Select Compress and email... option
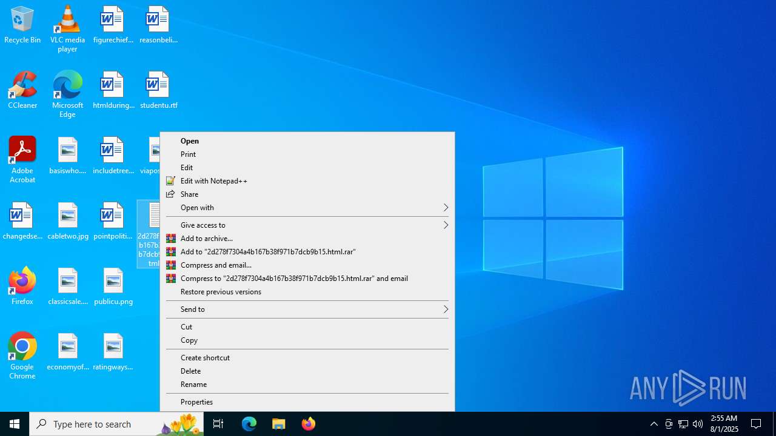 pos(307,265)
